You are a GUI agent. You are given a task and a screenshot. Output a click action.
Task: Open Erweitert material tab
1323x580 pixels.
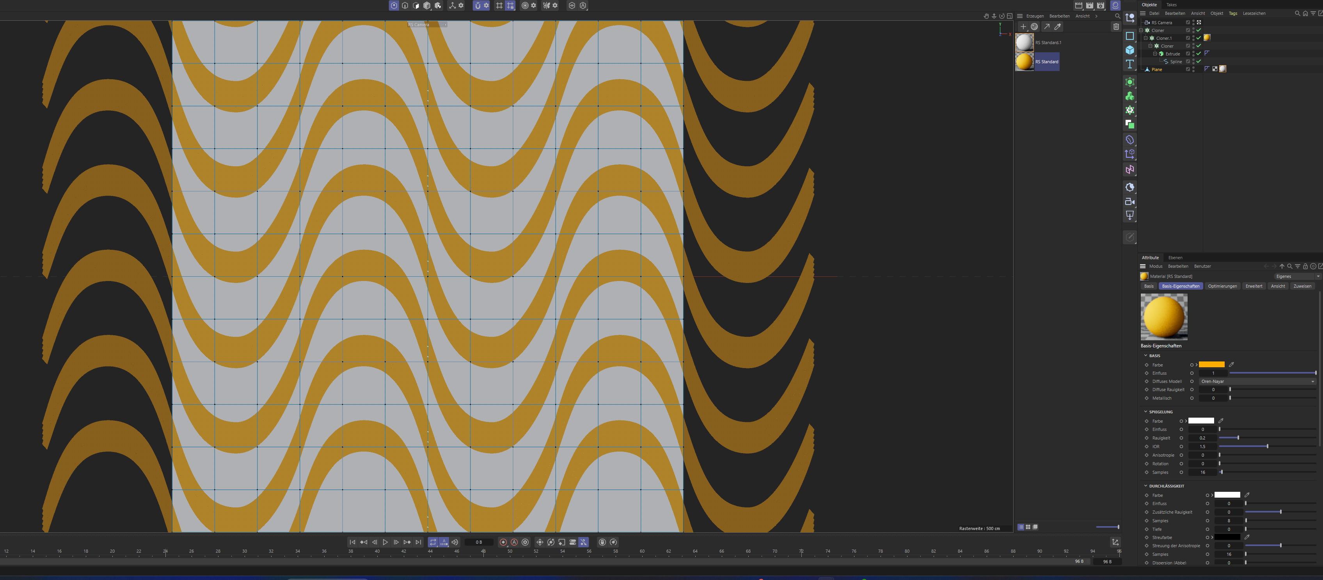pos(1254,286)
